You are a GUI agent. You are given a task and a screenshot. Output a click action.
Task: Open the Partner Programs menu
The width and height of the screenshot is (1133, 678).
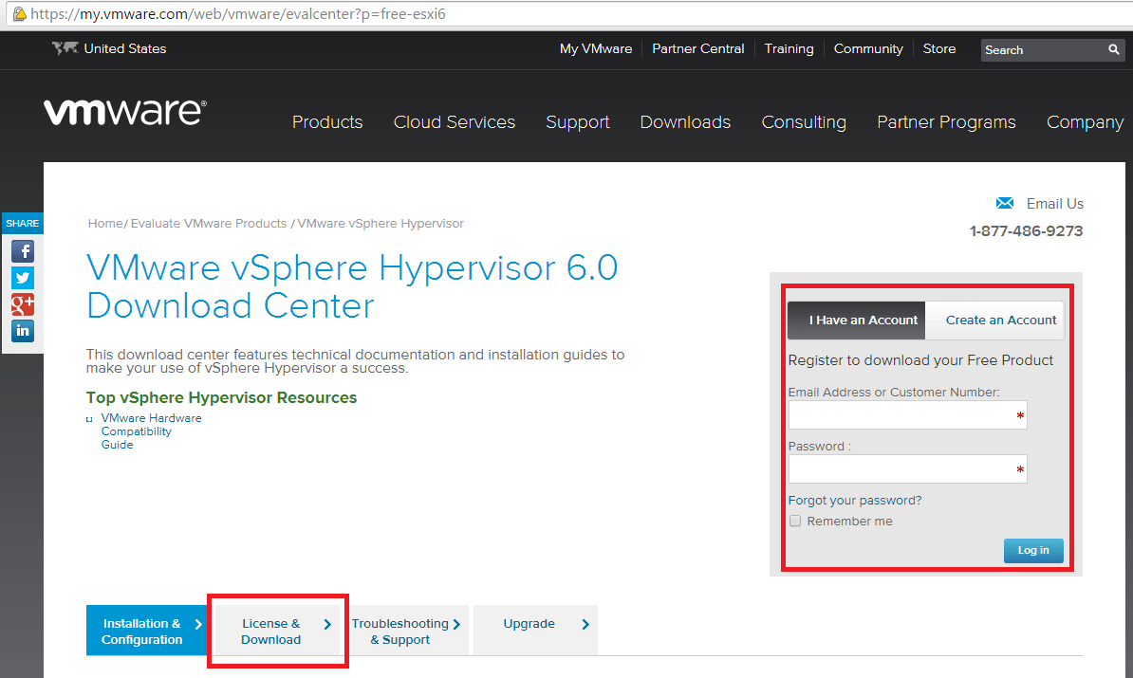point(946,122)
